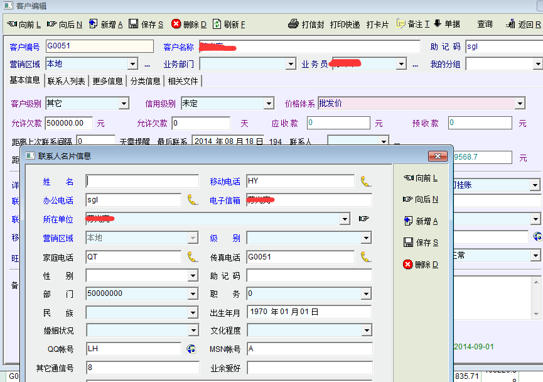
Task: Click the 刷新 F refresh toolbar icon
Action: (x=217, y=25)
